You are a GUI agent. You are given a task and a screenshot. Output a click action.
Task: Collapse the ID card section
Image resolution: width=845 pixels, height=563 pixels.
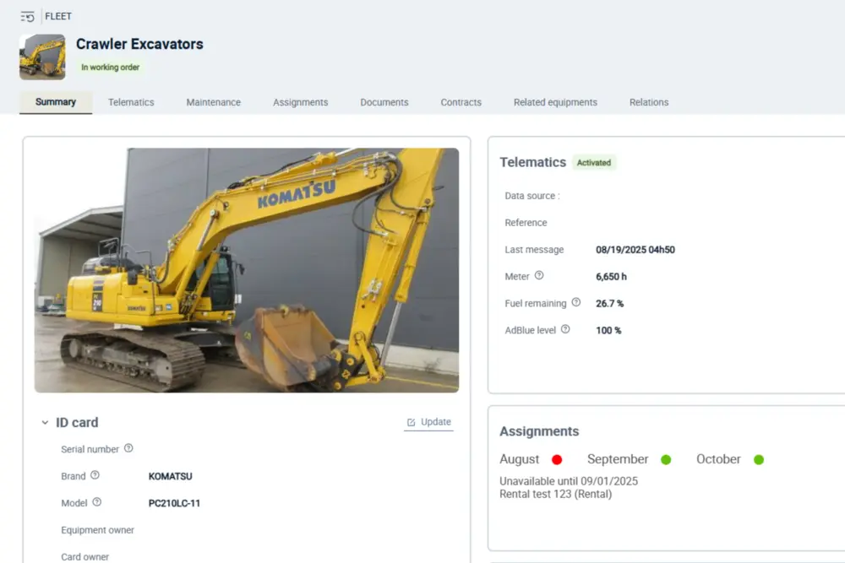click(x=45, y=423)
